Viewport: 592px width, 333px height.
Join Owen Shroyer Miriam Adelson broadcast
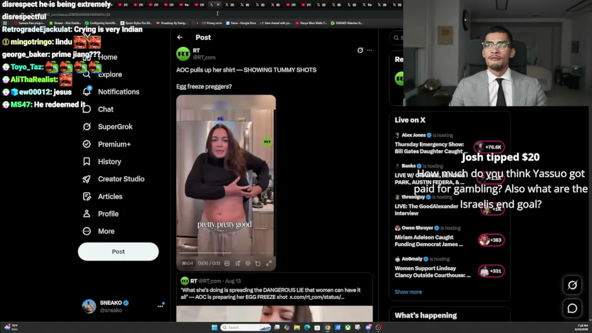(449, 236)
